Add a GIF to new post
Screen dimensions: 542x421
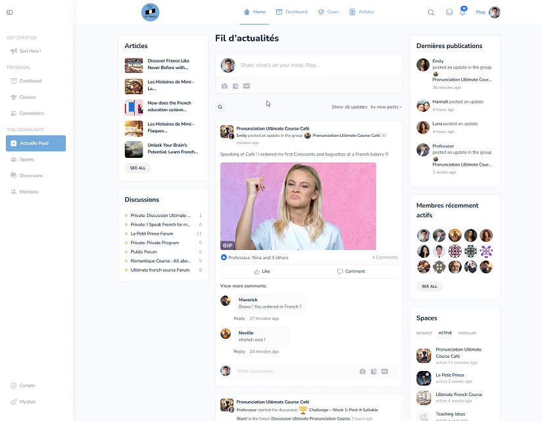point(247,86)
